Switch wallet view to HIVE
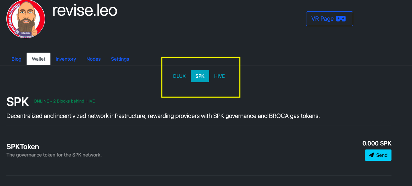Screen dimensions: 412x186 click(x=219, y=76)
